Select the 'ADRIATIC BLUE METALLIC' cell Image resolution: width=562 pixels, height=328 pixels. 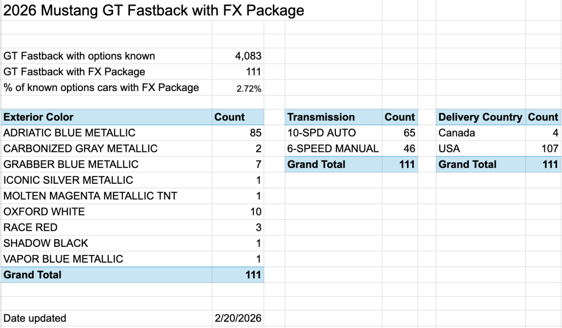coord(69,133)
